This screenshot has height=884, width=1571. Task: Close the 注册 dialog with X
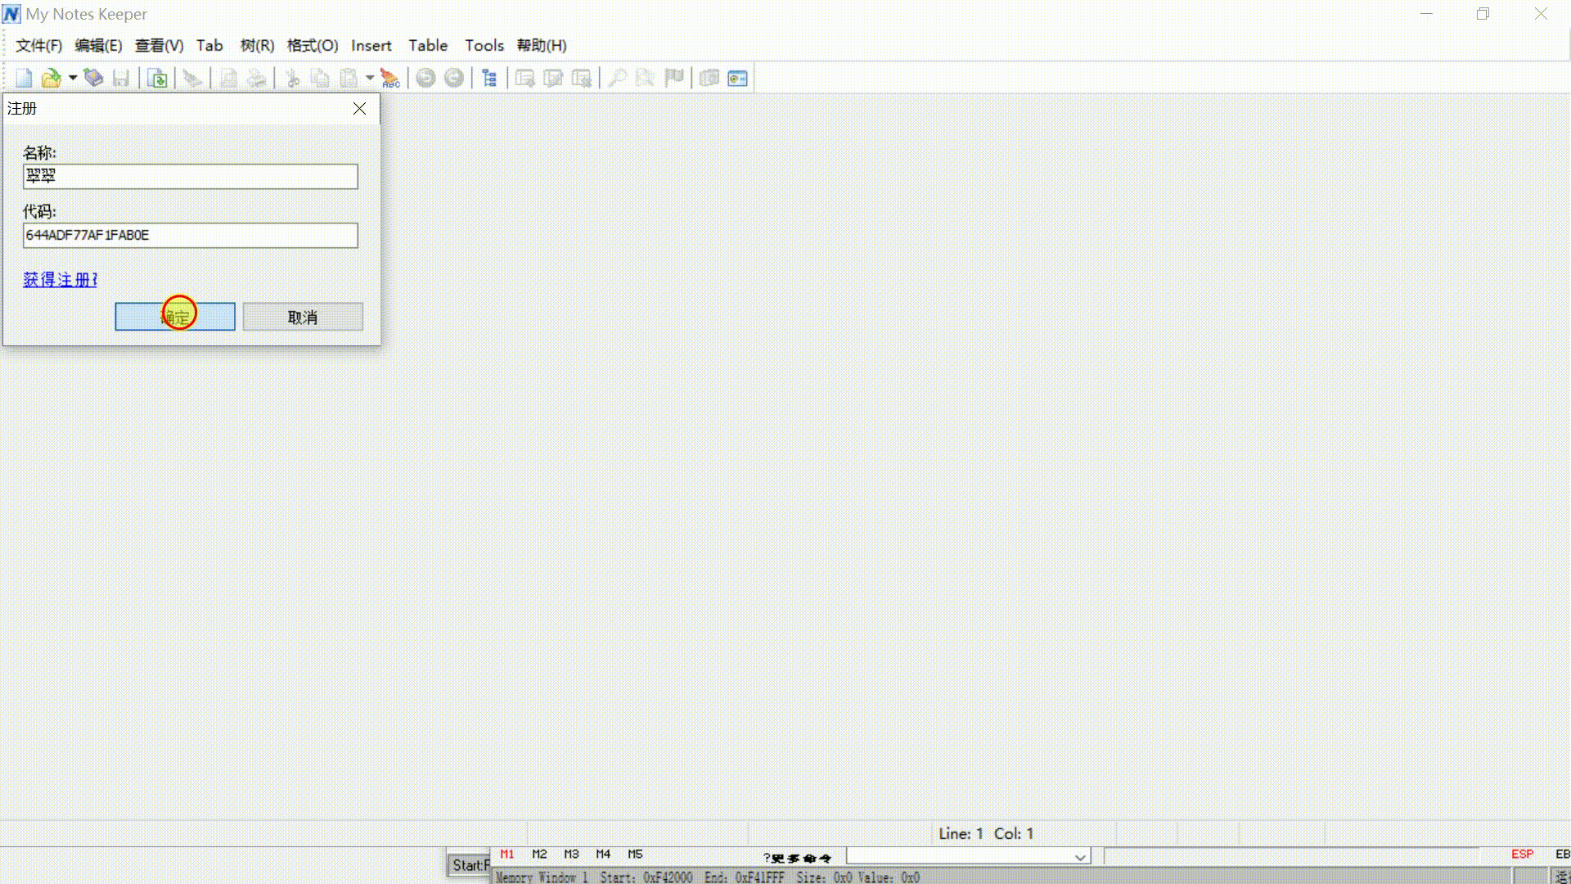coord(359,109)
